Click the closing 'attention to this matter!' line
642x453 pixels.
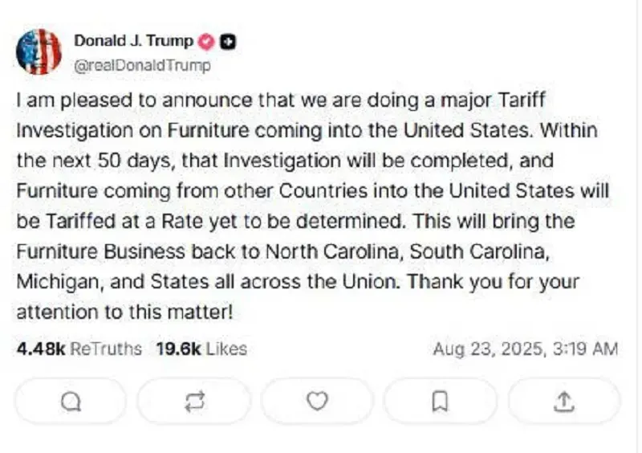125,312
